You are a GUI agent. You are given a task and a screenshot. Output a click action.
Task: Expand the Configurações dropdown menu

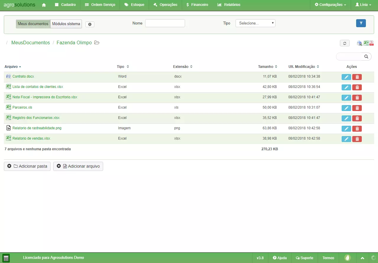(330, 5)
